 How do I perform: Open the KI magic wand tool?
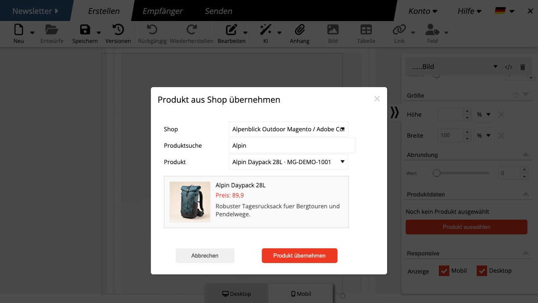pos(266,29)
